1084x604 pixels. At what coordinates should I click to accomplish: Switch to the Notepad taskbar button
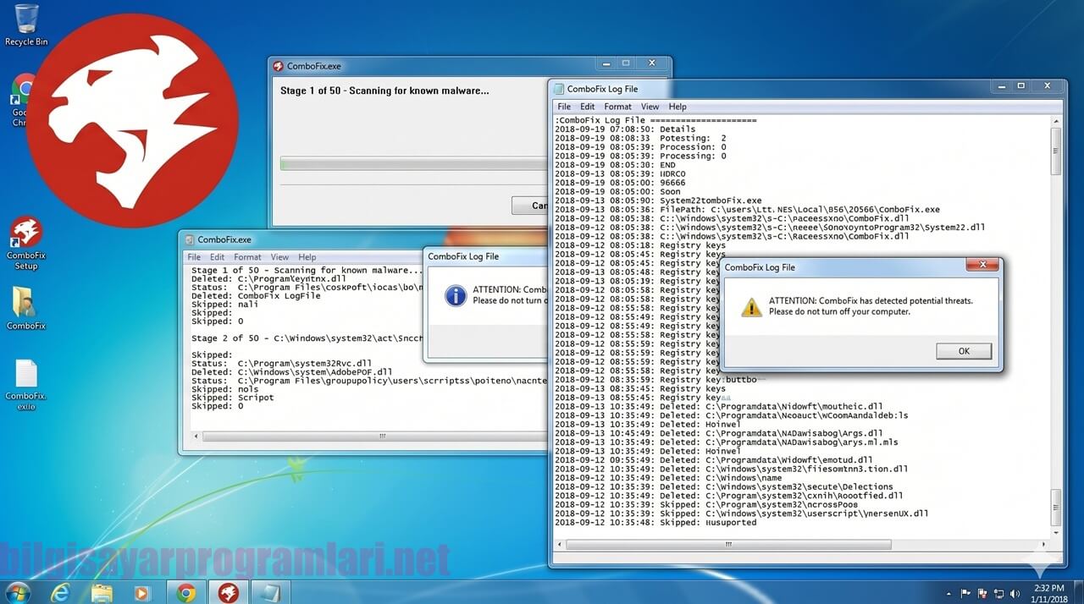coord(271,591)
